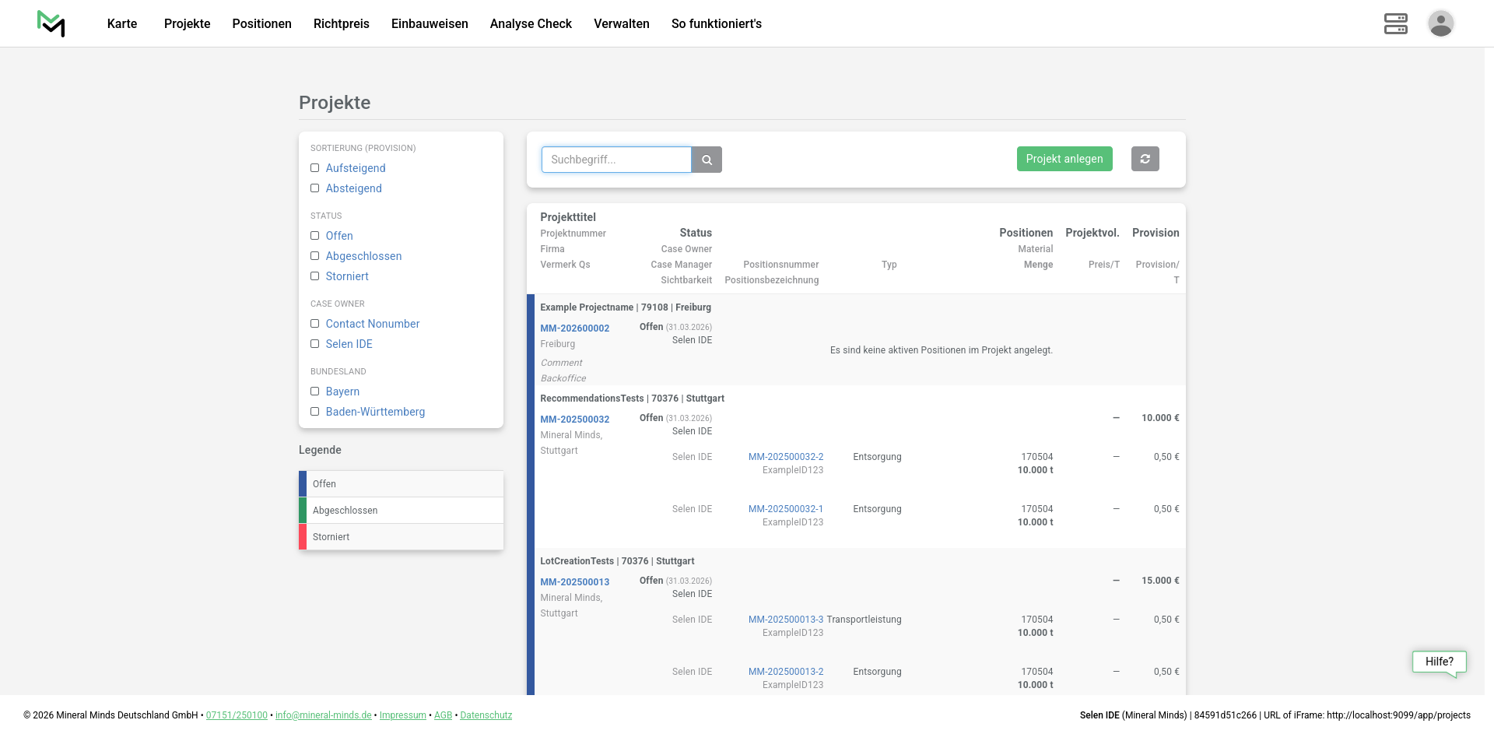Click the red Storniert legend swatch
Viewport: 1494px width, 734px height.
point(303,537)
